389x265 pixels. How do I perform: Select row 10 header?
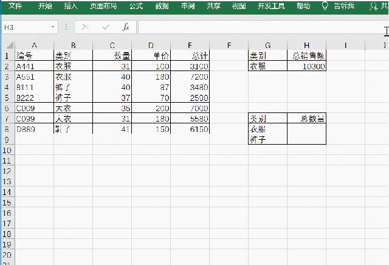point(7,150)
